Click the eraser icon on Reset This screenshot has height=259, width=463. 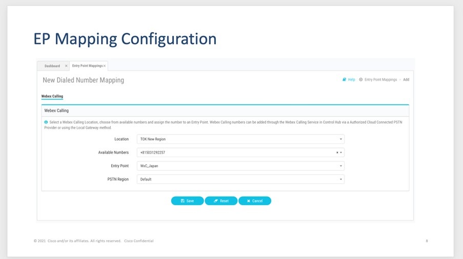(216, 201)
